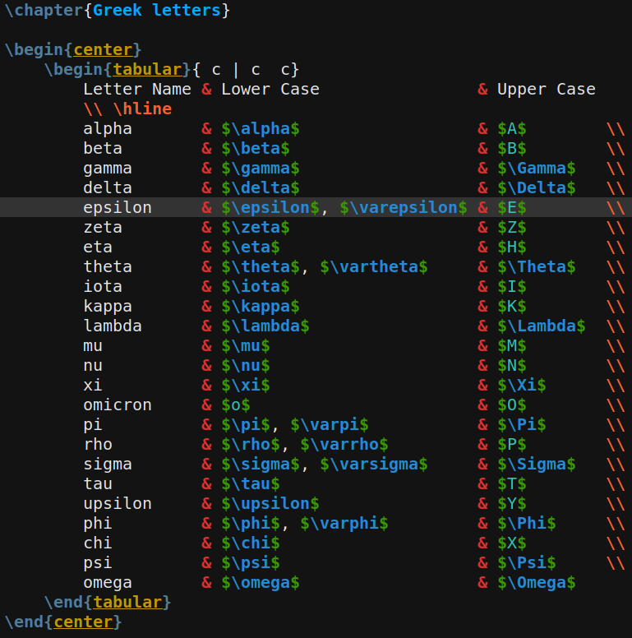Screen dimensions: 632x638
Task: Click the word 'kappa' in first column
Action: (108, 307)
